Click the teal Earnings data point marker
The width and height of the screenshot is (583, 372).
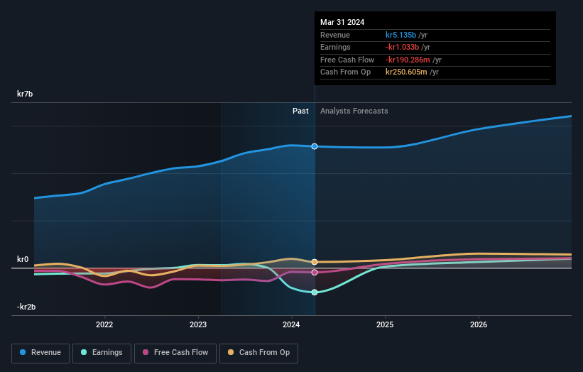tap(315, 292)
